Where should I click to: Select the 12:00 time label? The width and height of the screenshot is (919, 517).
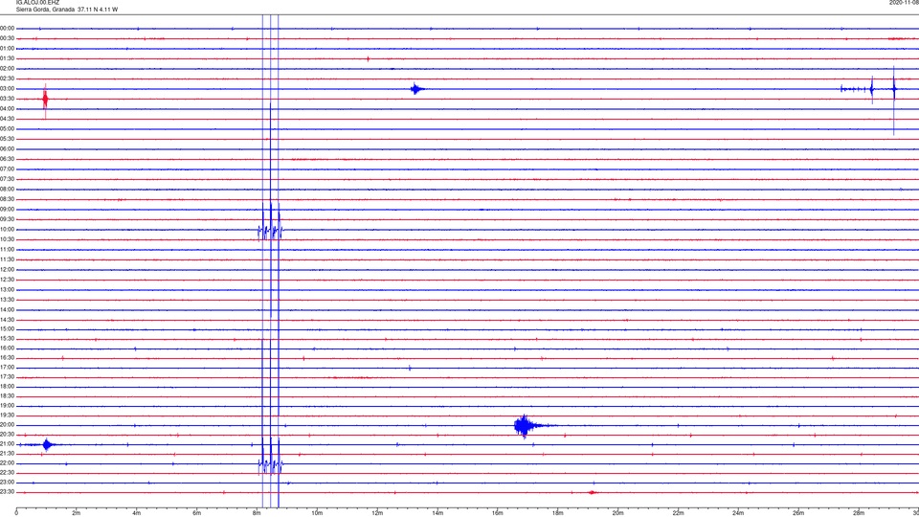point(7,270)
